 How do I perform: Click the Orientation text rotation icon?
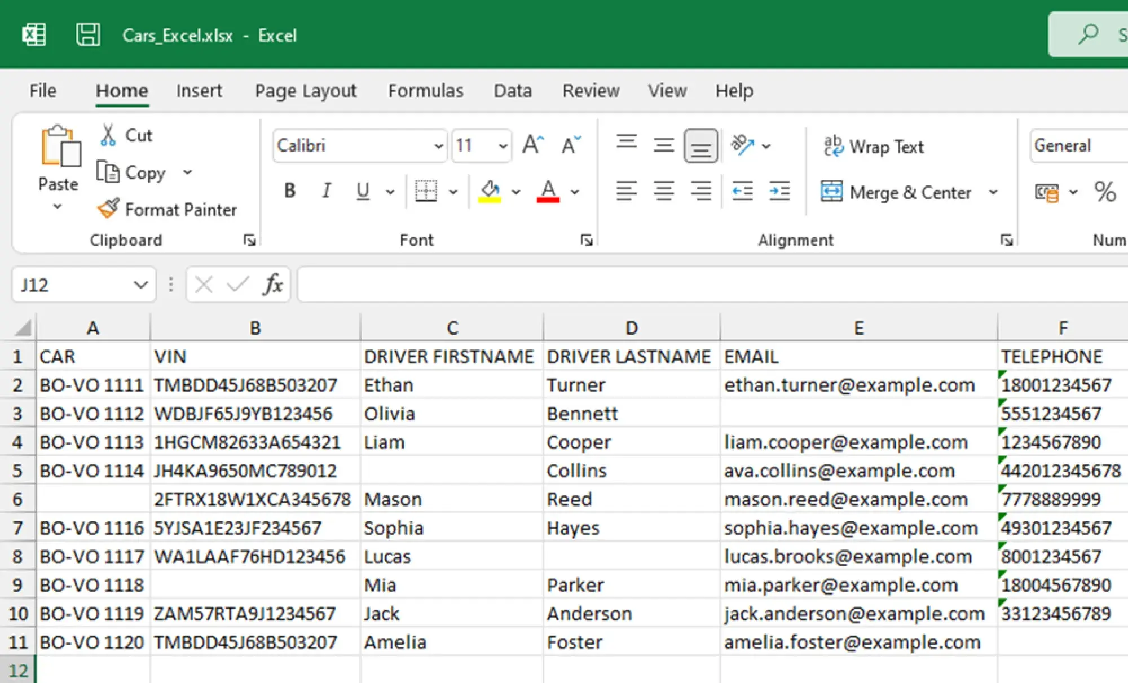click(743, 145)
